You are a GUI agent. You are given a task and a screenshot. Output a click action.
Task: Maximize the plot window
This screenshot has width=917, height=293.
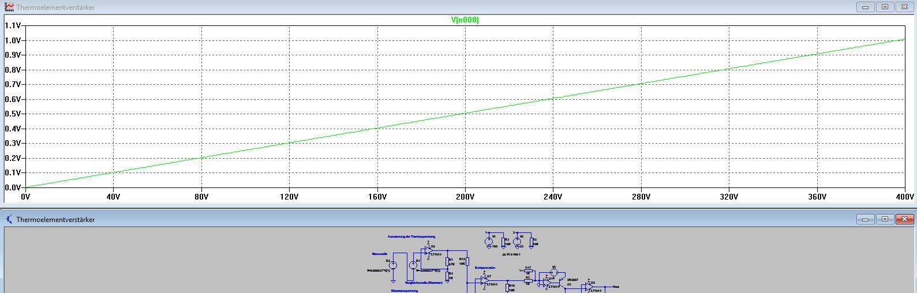[885, 7]
